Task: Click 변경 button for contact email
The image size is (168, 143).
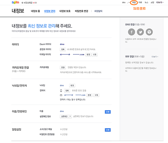Action: (89, 95)
